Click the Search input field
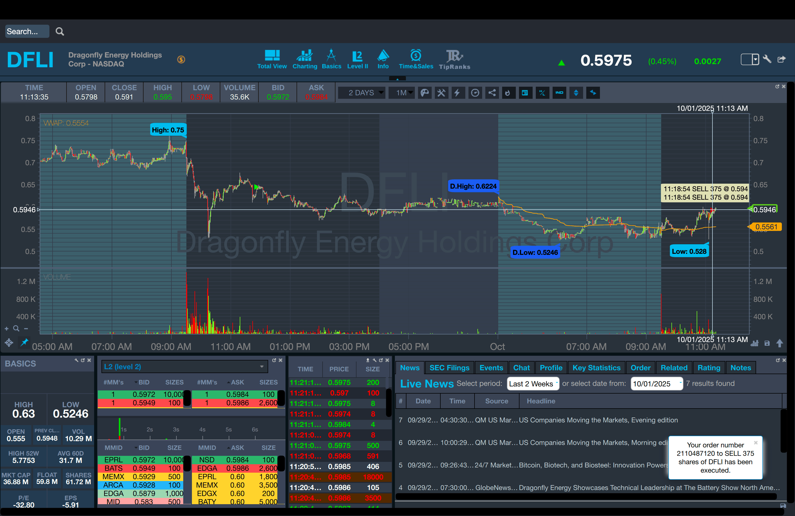Image resolution: width=795 pixels, height=516 pixels. pyautogui.click(x=27, y=31)
